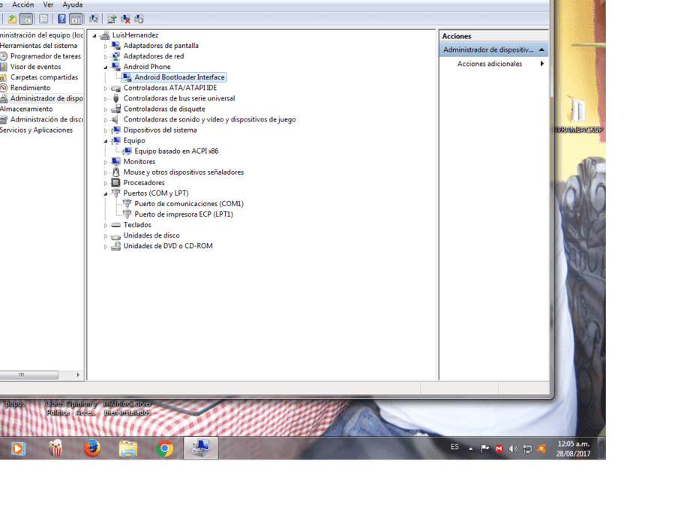Viewport: 675px width, 506px height.
Task: Click the Adaptadores de pantalla icon
Action: 115,45
